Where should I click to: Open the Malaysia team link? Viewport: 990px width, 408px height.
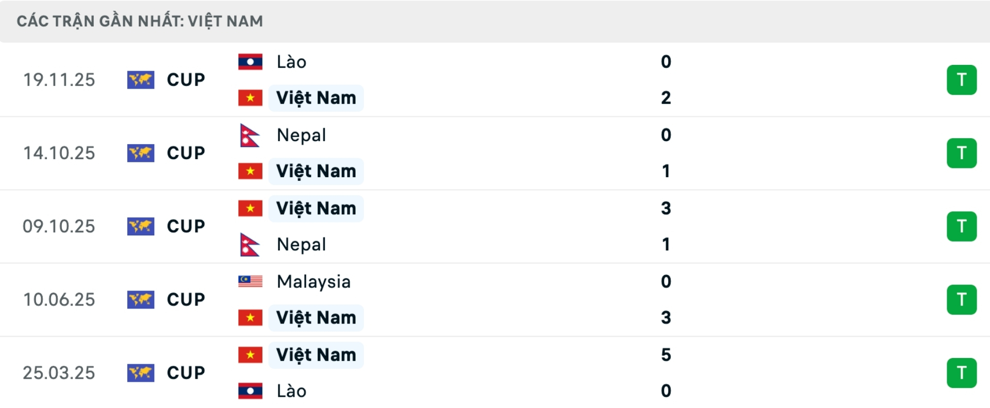tap(313, 281)
